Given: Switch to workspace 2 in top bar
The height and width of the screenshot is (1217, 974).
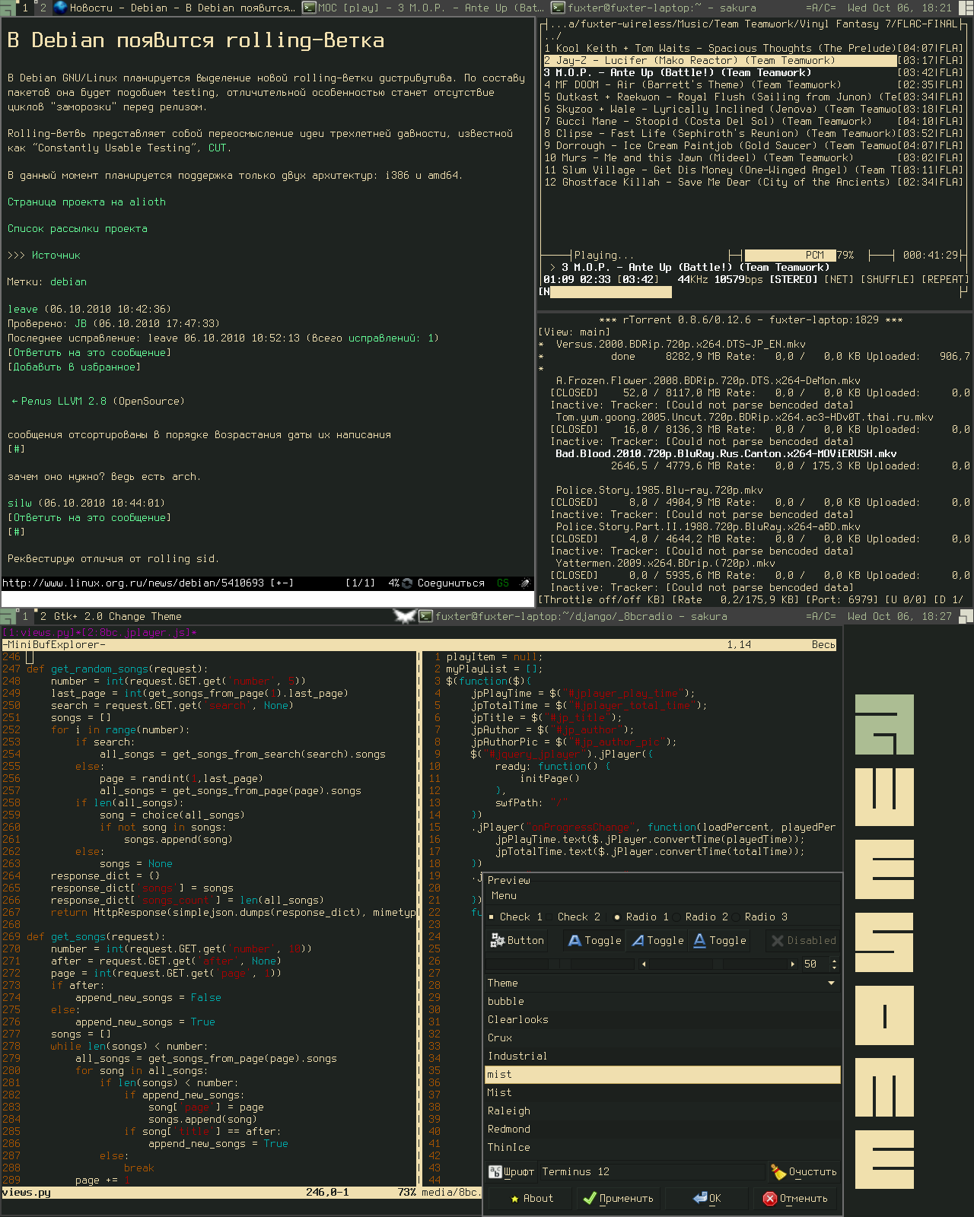Looking at the screenshot, I should click(x=43, y=8).
